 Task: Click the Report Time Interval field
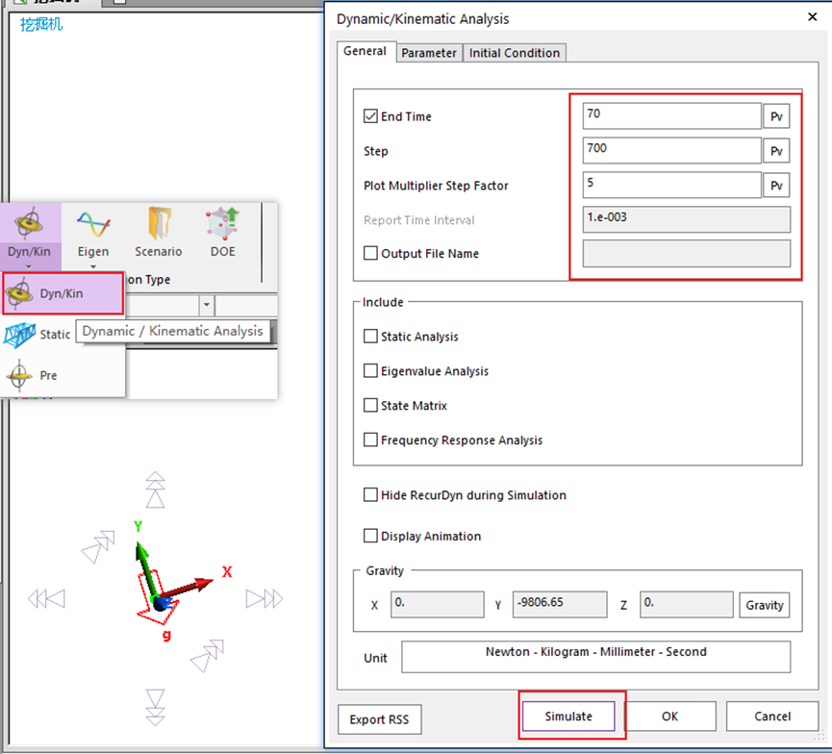click(686, 219)
